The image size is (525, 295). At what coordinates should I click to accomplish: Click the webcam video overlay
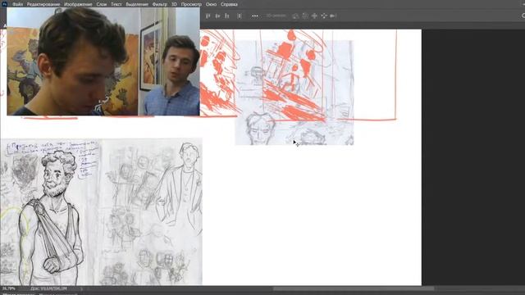[x=103, y=61]
